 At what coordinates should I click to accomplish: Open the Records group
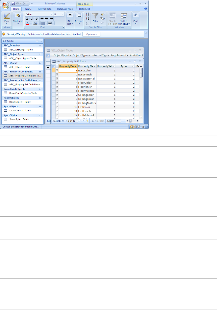[x=79, y=19]
